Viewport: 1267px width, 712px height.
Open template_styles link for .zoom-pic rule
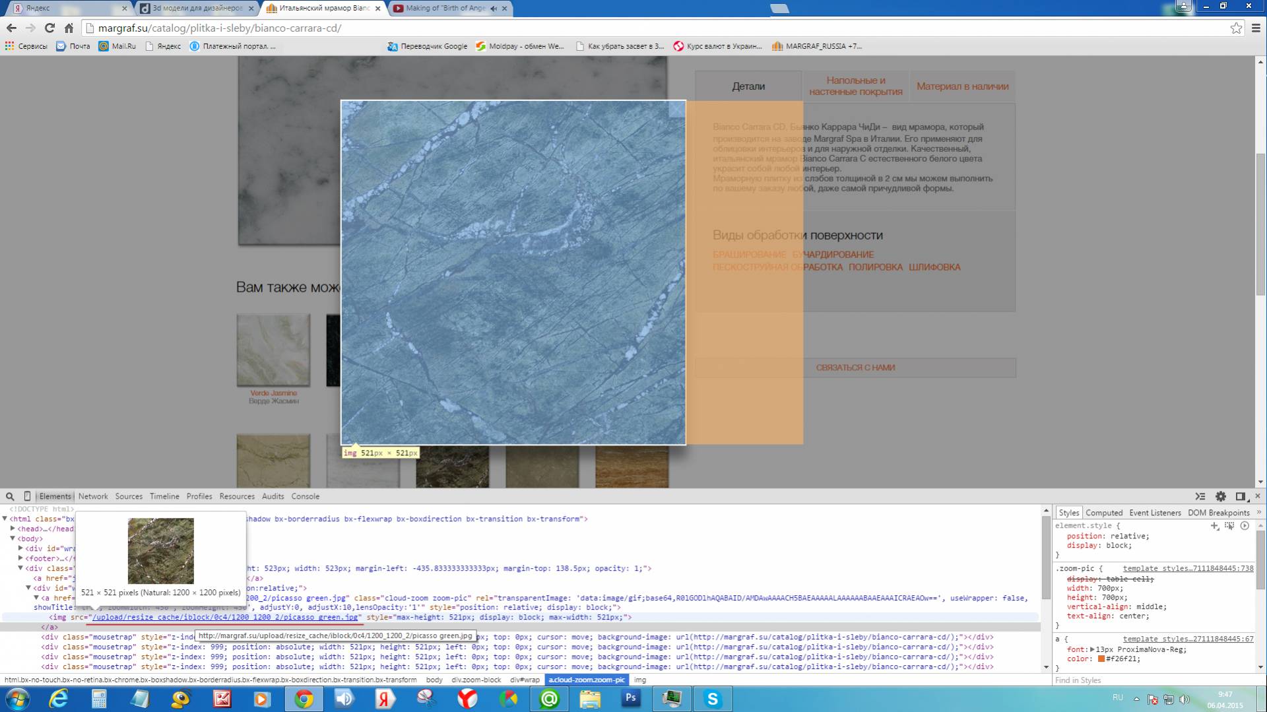click(1188, 568)
